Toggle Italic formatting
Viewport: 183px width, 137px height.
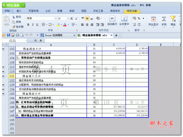click(x=33, y=24)
